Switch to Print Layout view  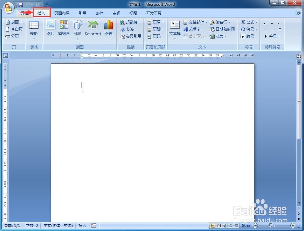(213, 226)
